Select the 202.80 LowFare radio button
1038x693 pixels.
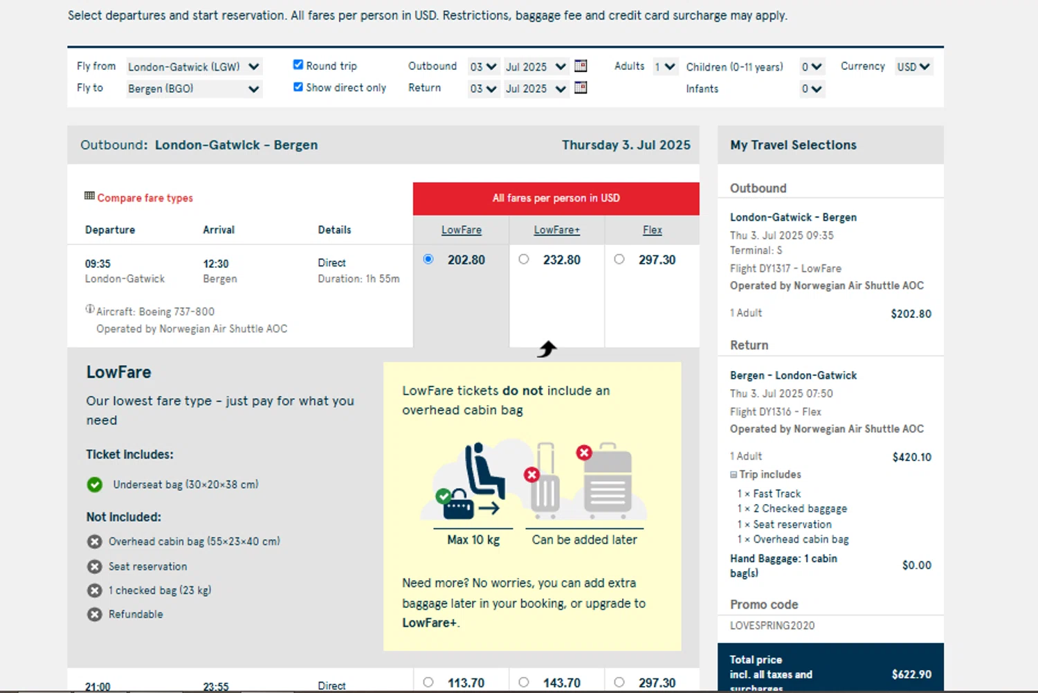428,259
